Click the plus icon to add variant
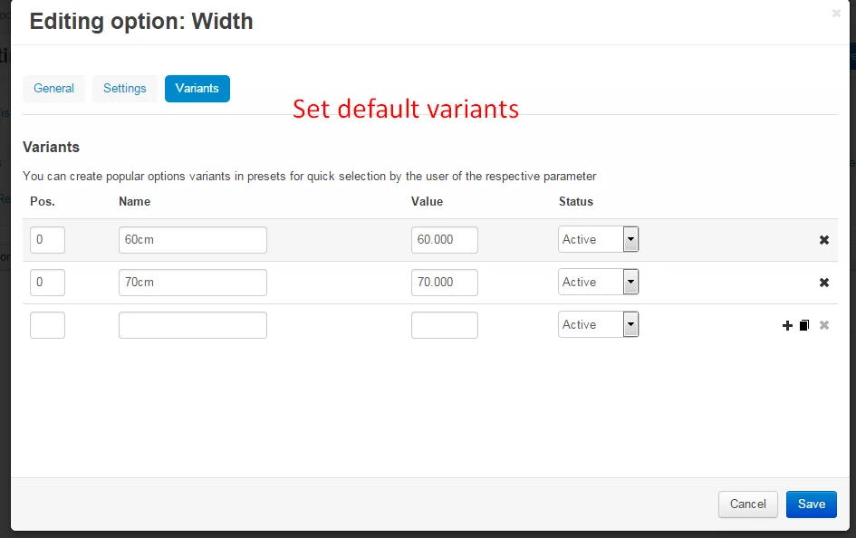Image resolution: width=856 pixels, height=538 pixels. pyautogui.click(x=787, y=325)
